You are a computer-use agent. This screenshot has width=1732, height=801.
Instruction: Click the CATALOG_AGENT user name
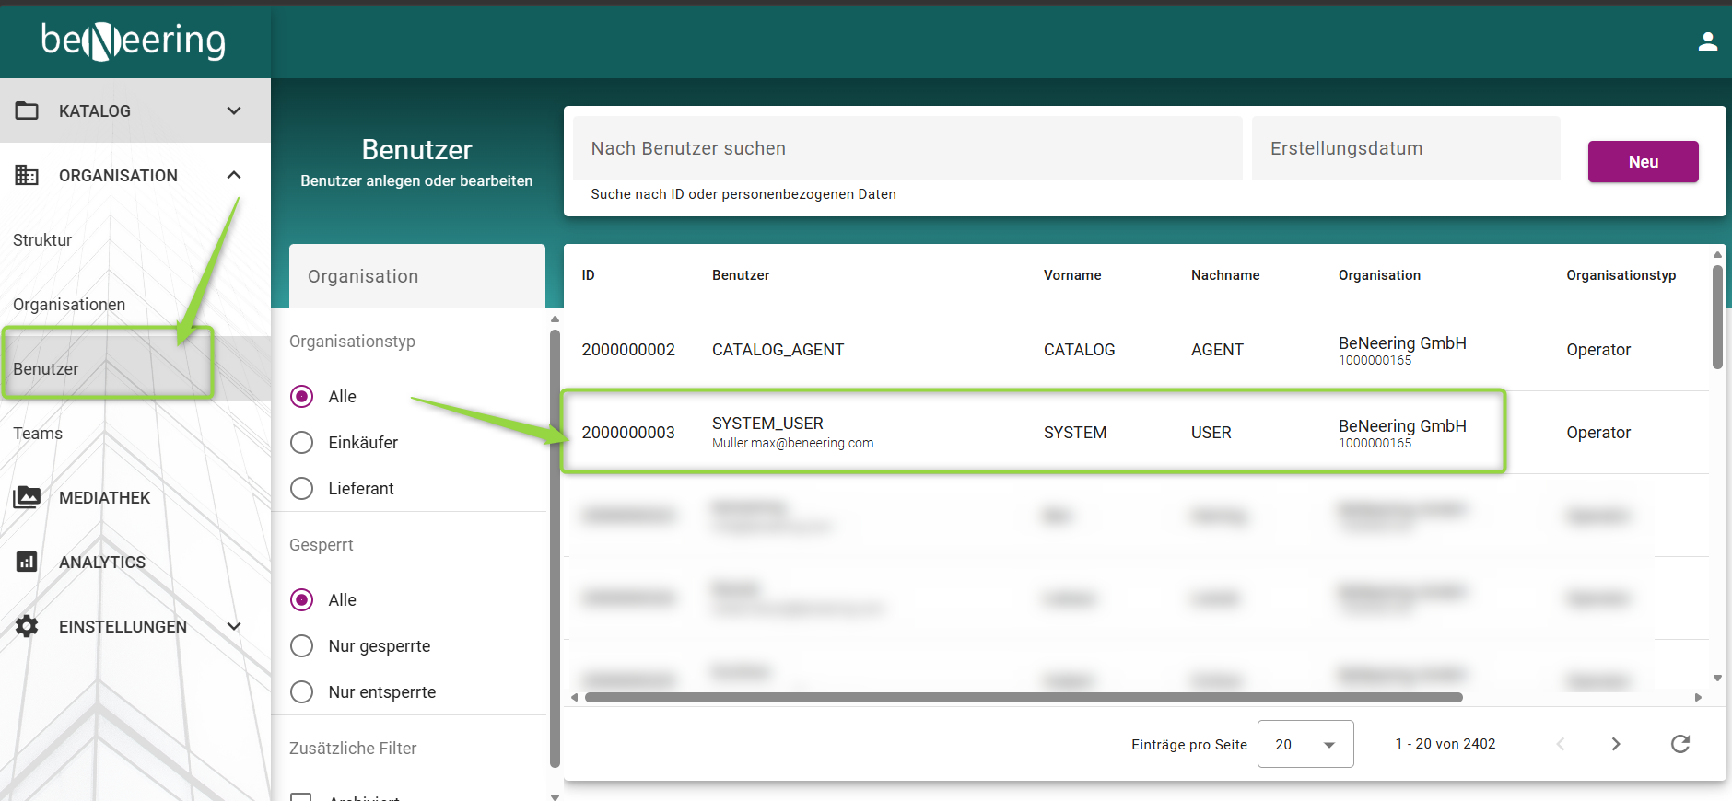click(x=778, y=350)
